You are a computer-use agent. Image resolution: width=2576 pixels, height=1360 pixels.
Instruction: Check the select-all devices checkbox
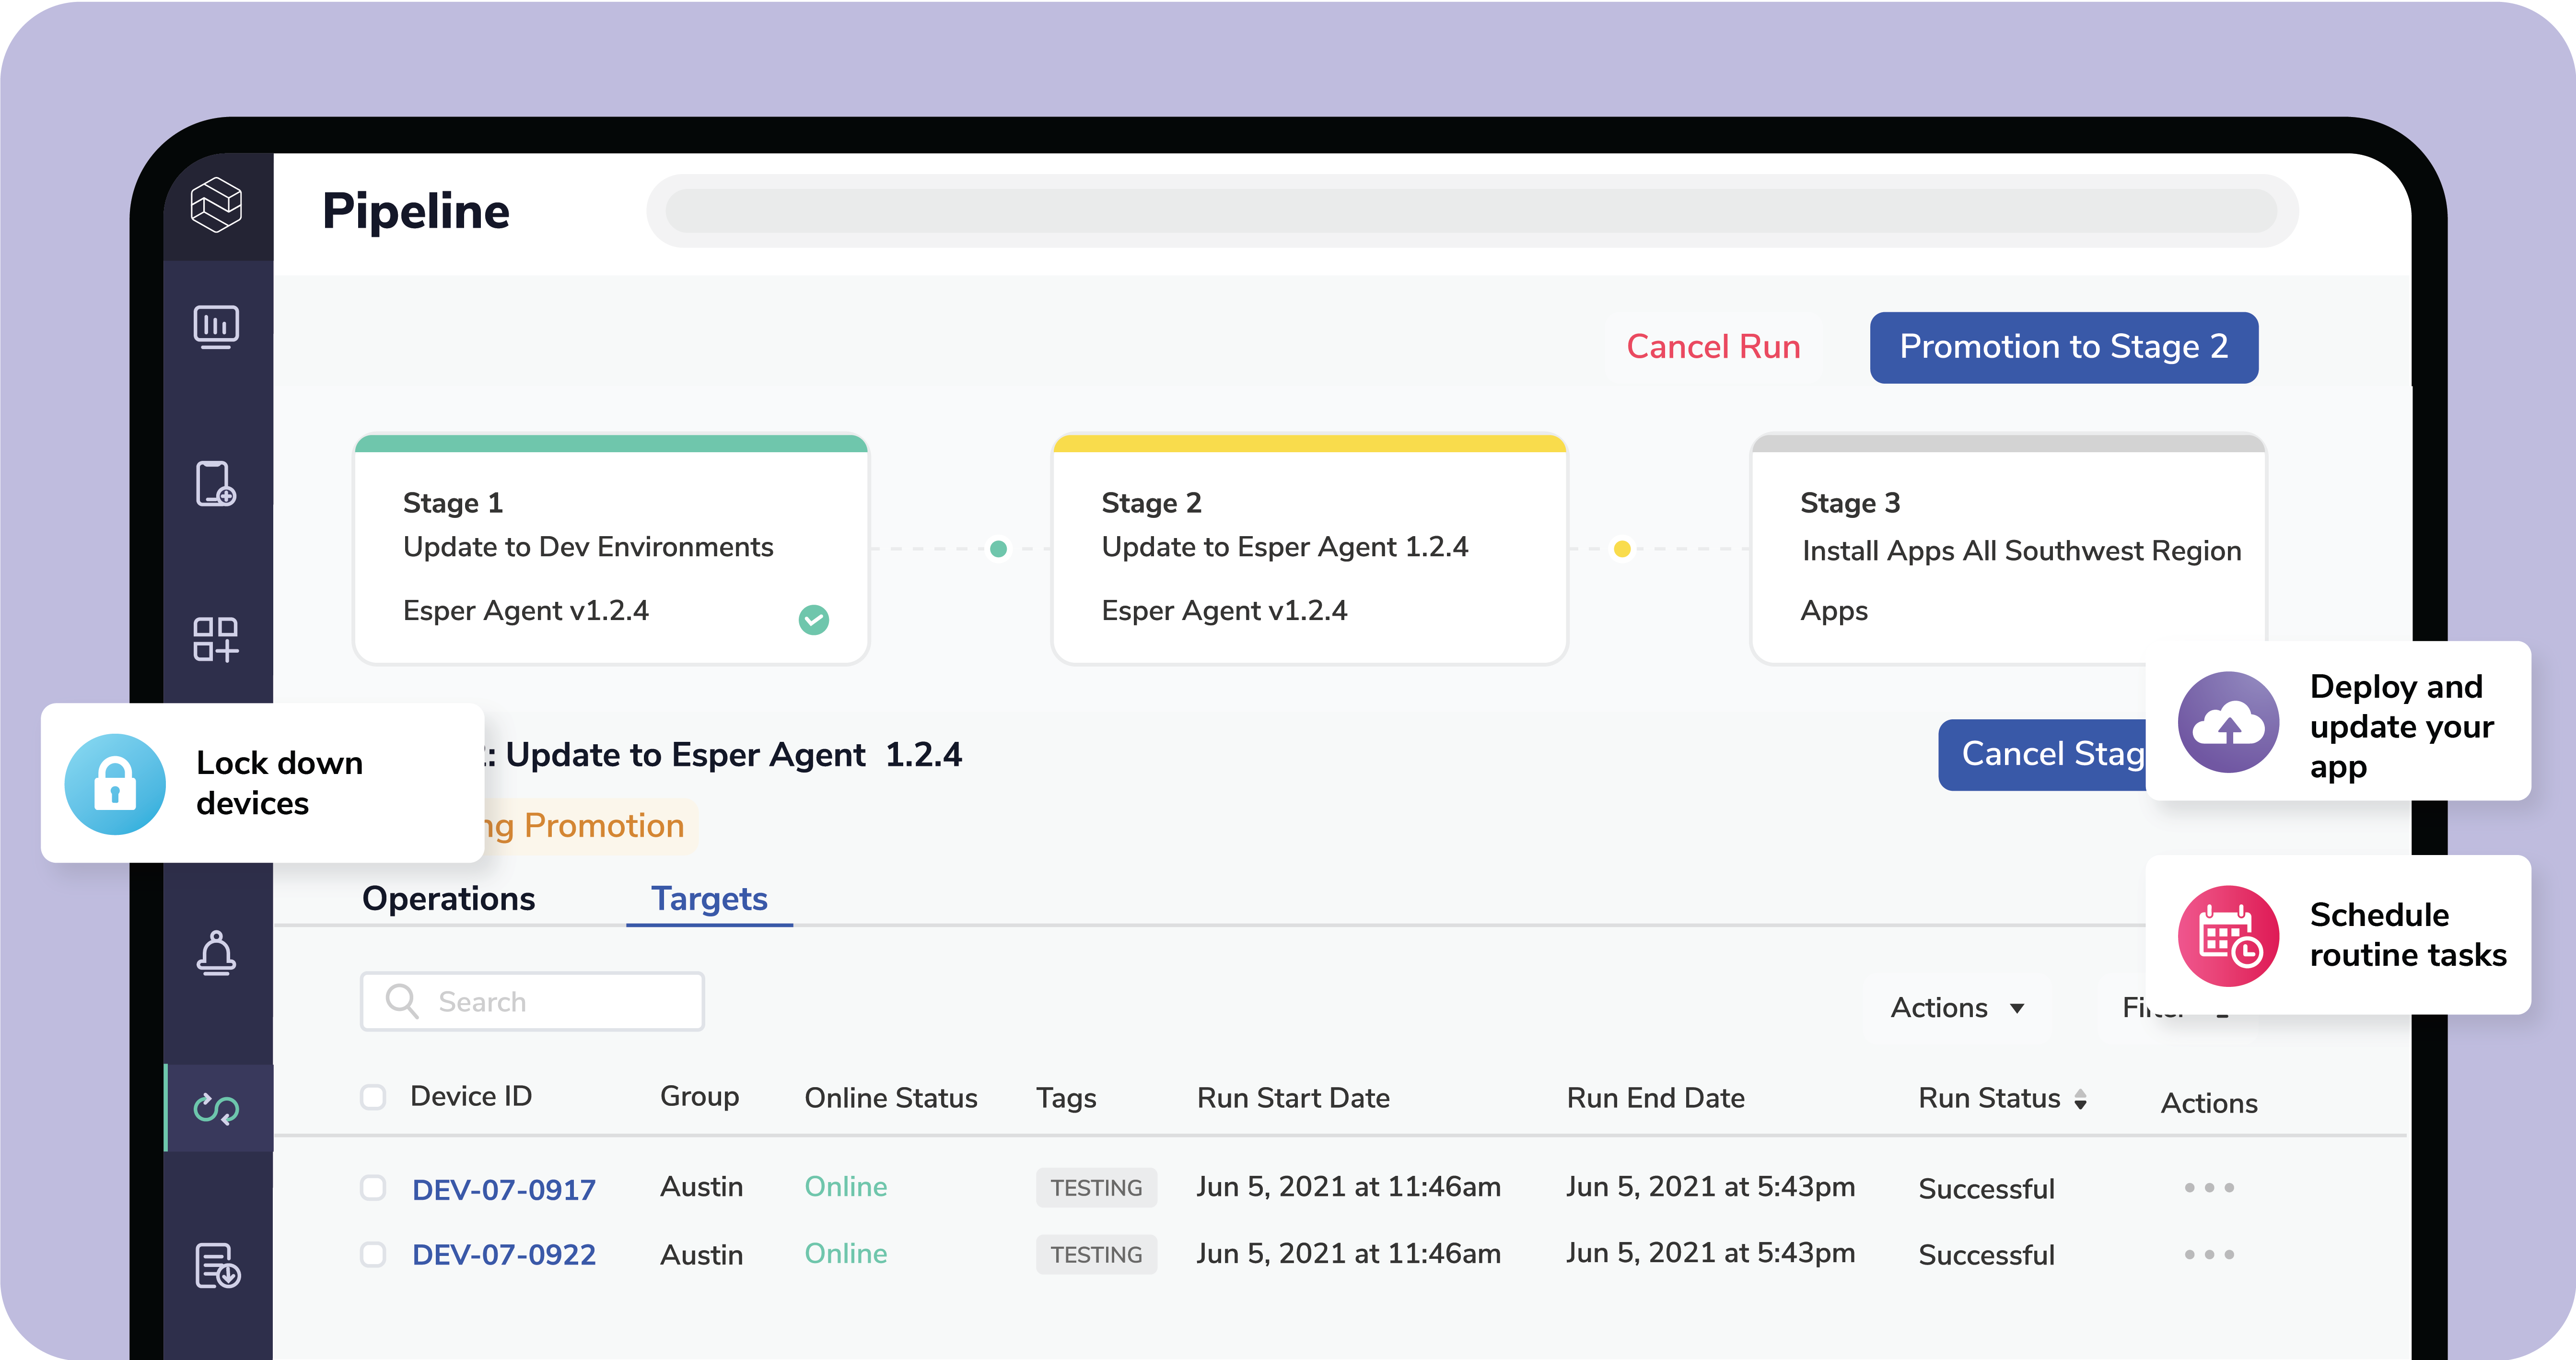373,1097
